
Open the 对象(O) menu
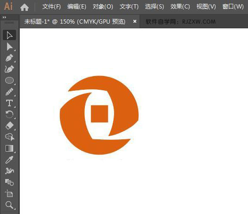103,7
